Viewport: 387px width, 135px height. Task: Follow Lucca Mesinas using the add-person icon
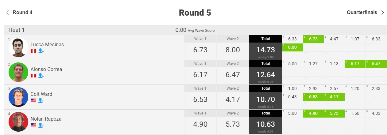click(x=41, y=51)
